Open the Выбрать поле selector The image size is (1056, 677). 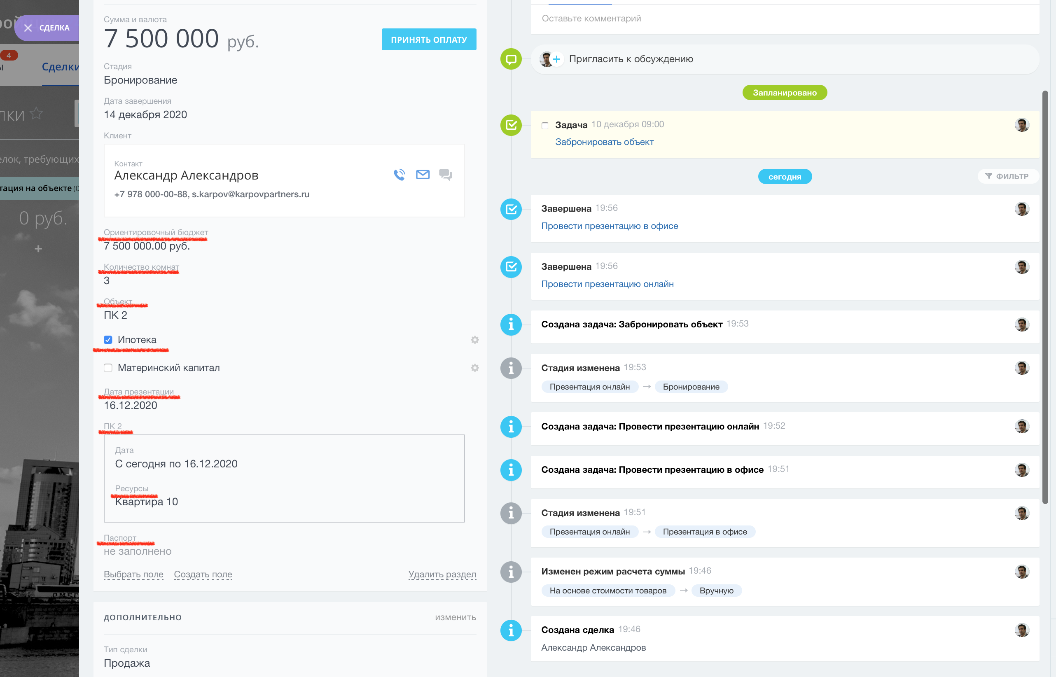(133, 574)
